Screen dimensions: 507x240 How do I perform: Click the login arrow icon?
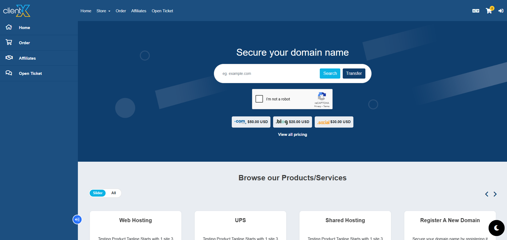click(501, 11)
